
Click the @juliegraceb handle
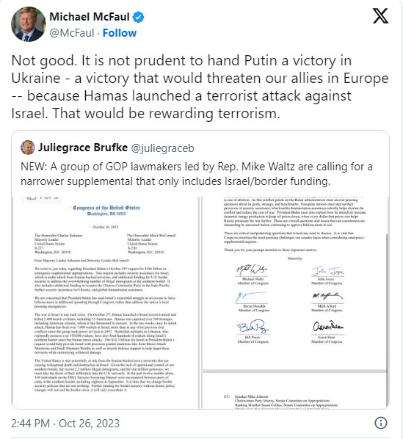pos(163,148)
